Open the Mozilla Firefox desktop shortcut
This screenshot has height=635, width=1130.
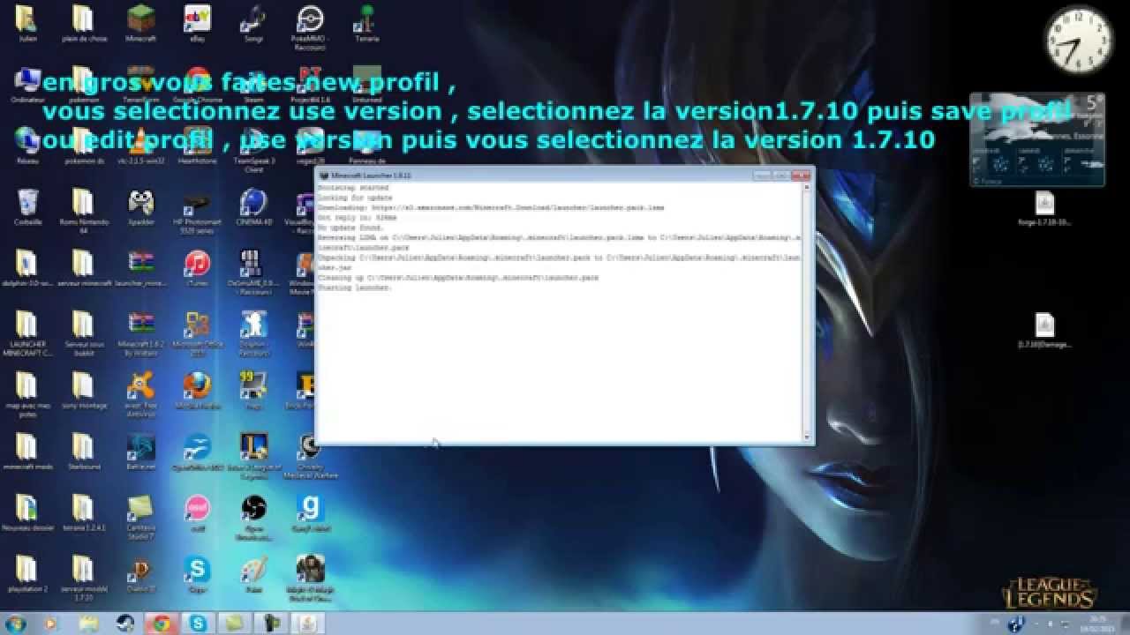(197, 390)
